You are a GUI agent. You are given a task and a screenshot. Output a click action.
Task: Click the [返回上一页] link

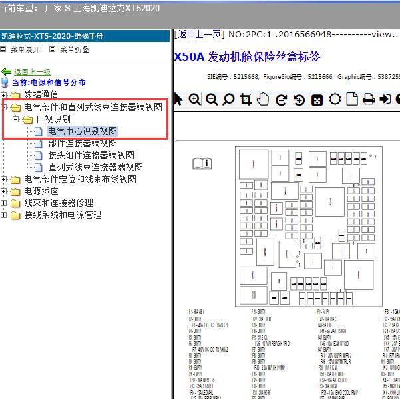pos(199,34)
